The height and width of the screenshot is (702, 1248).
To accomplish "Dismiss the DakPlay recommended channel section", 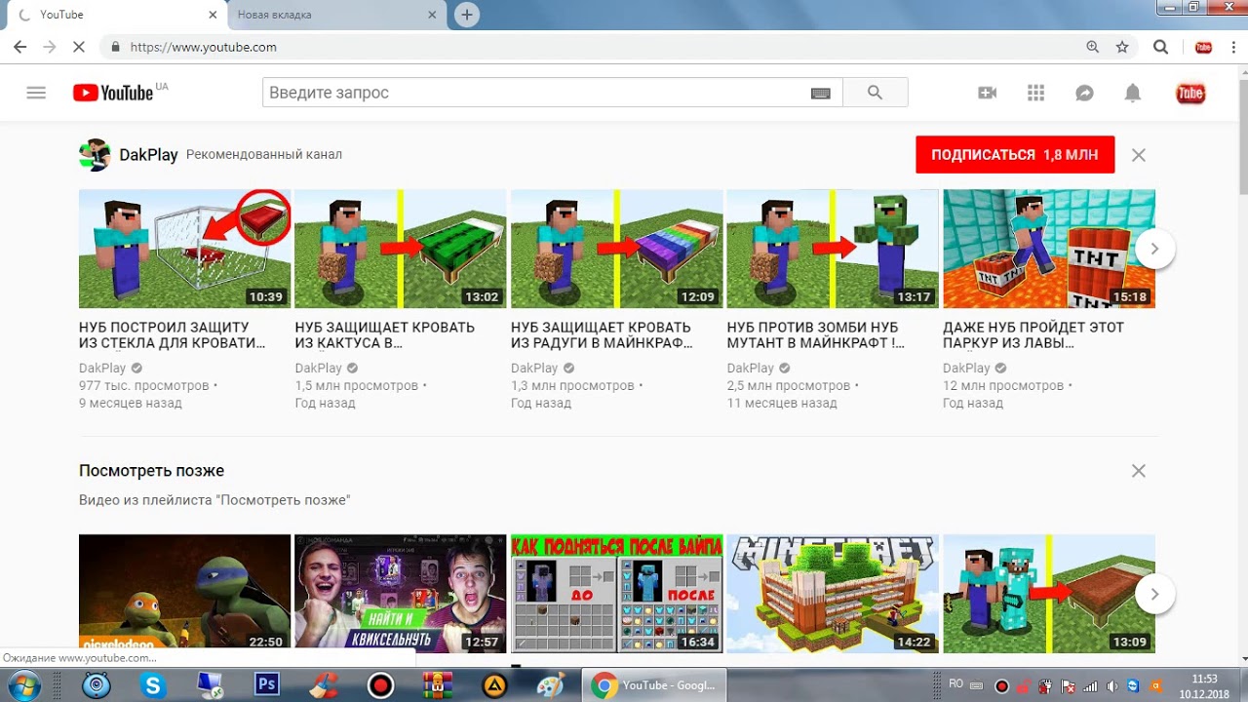I will click(x=1138, y=155).
